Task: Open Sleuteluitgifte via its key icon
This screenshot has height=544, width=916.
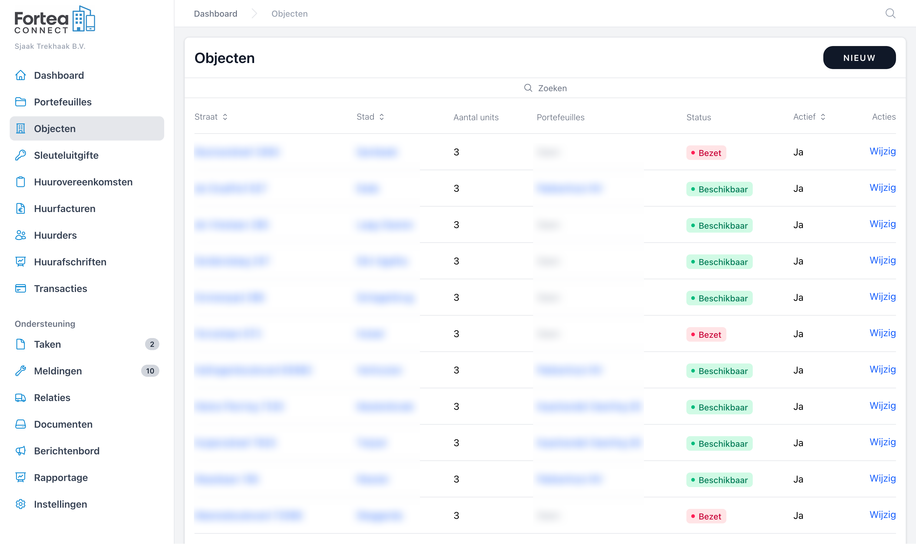Action: (x=21, y=155)
